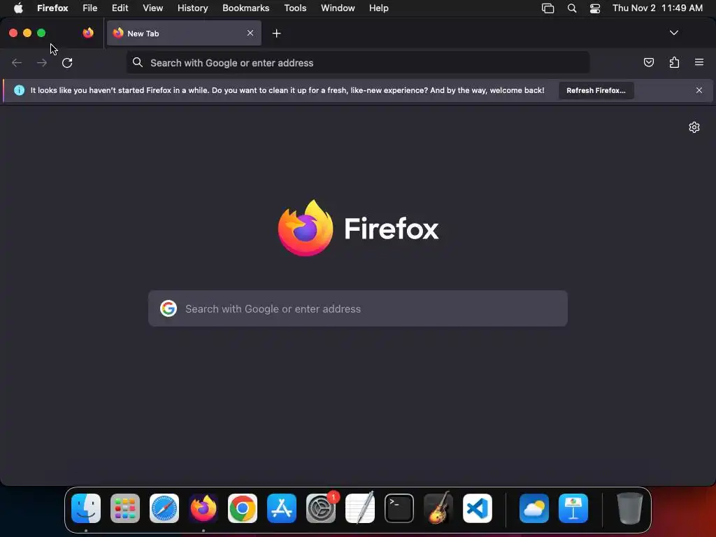Expand the list all tabs dropdown
Screen dimensions: 716x537
tap(673, 33)
